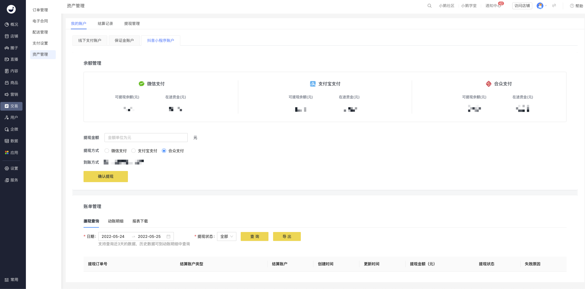
Task: Open 企微 icon in sidebar
Action: coord(7,129)
